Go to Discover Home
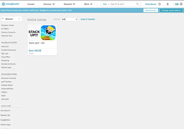Screen dimensions: 184x129 [x=7, y=25]
